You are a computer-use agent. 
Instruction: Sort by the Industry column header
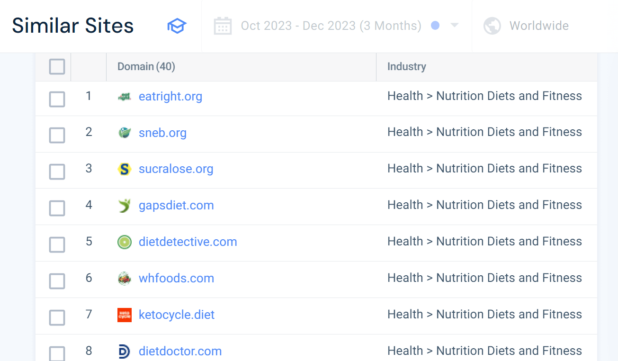pos(407,67)
